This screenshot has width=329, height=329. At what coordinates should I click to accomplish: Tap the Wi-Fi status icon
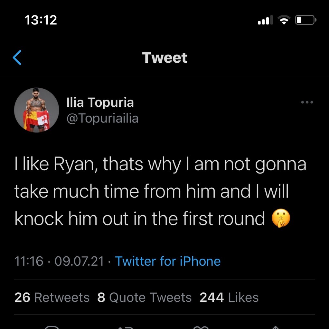tap(284, 21)
